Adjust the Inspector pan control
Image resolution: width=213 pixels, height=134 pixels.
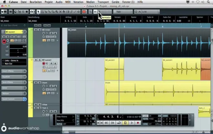point(18,51)
